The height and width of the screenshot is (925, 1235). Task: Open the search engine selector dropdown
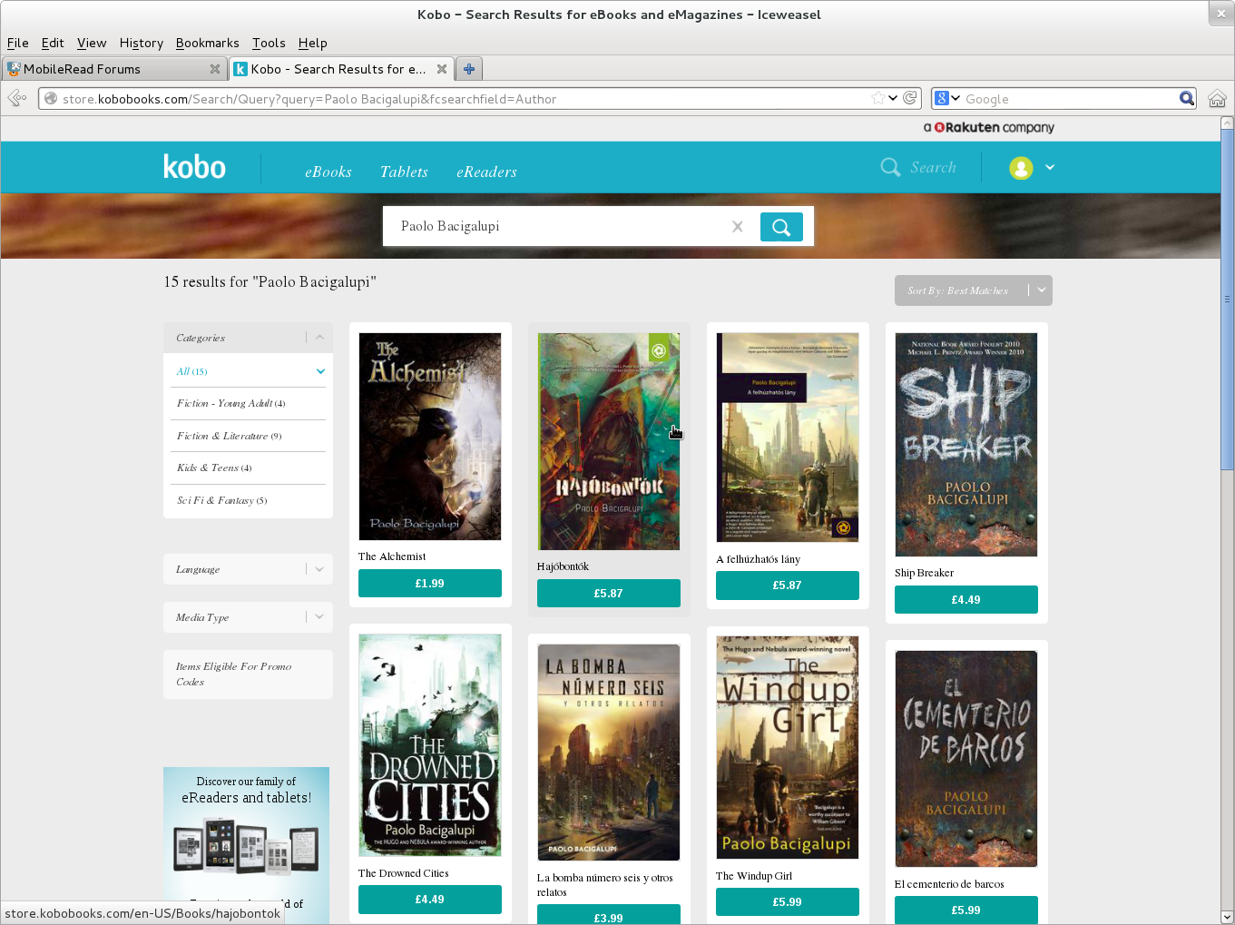coord(956,98)
